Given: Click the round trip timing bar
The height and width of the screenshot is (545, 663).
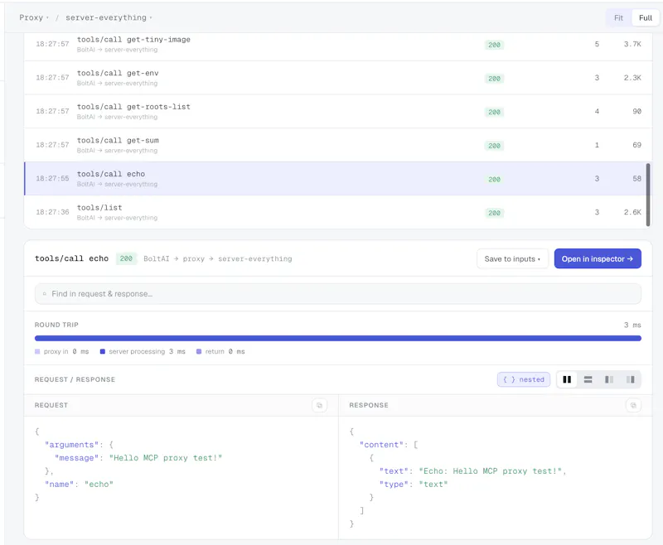Looking at the screenshot, I should click(338, 339).
